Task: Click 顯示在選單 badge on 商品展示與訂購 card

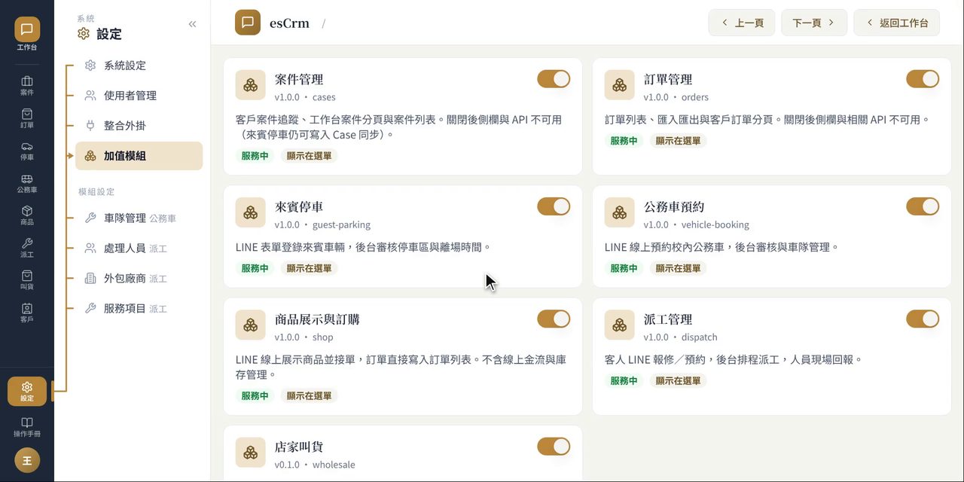Action: coord(310,395)
